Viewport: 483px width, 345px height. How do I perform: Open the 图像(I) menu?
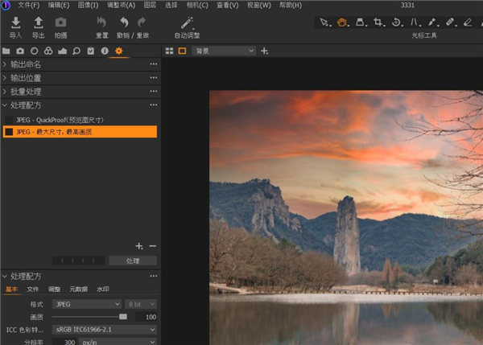tap(88, 6)
